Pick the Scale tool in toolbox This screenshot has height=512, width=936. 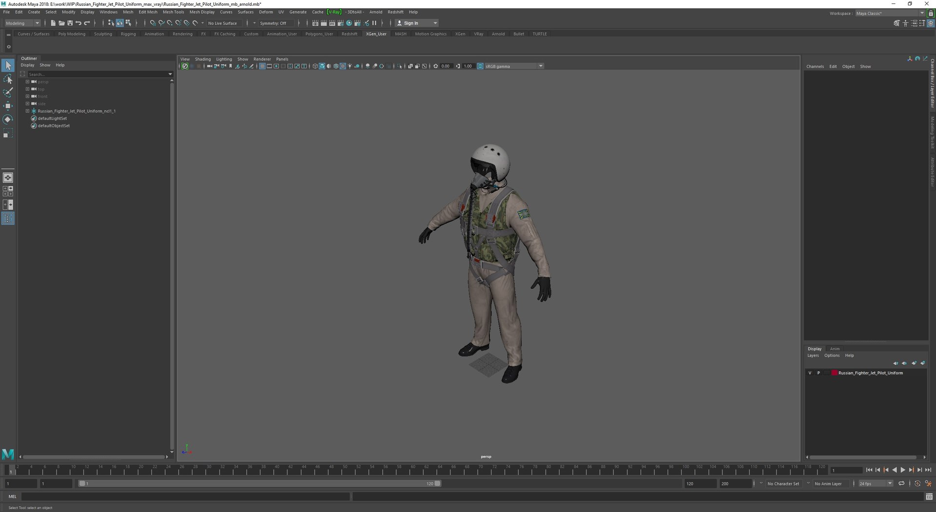coord(8,133)
